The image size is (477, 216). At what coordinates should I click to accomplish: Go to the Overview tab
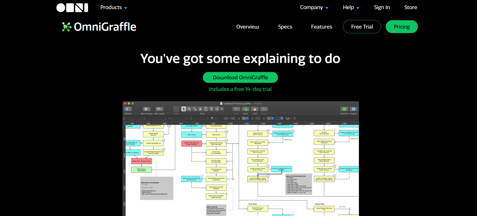[248, 27]
